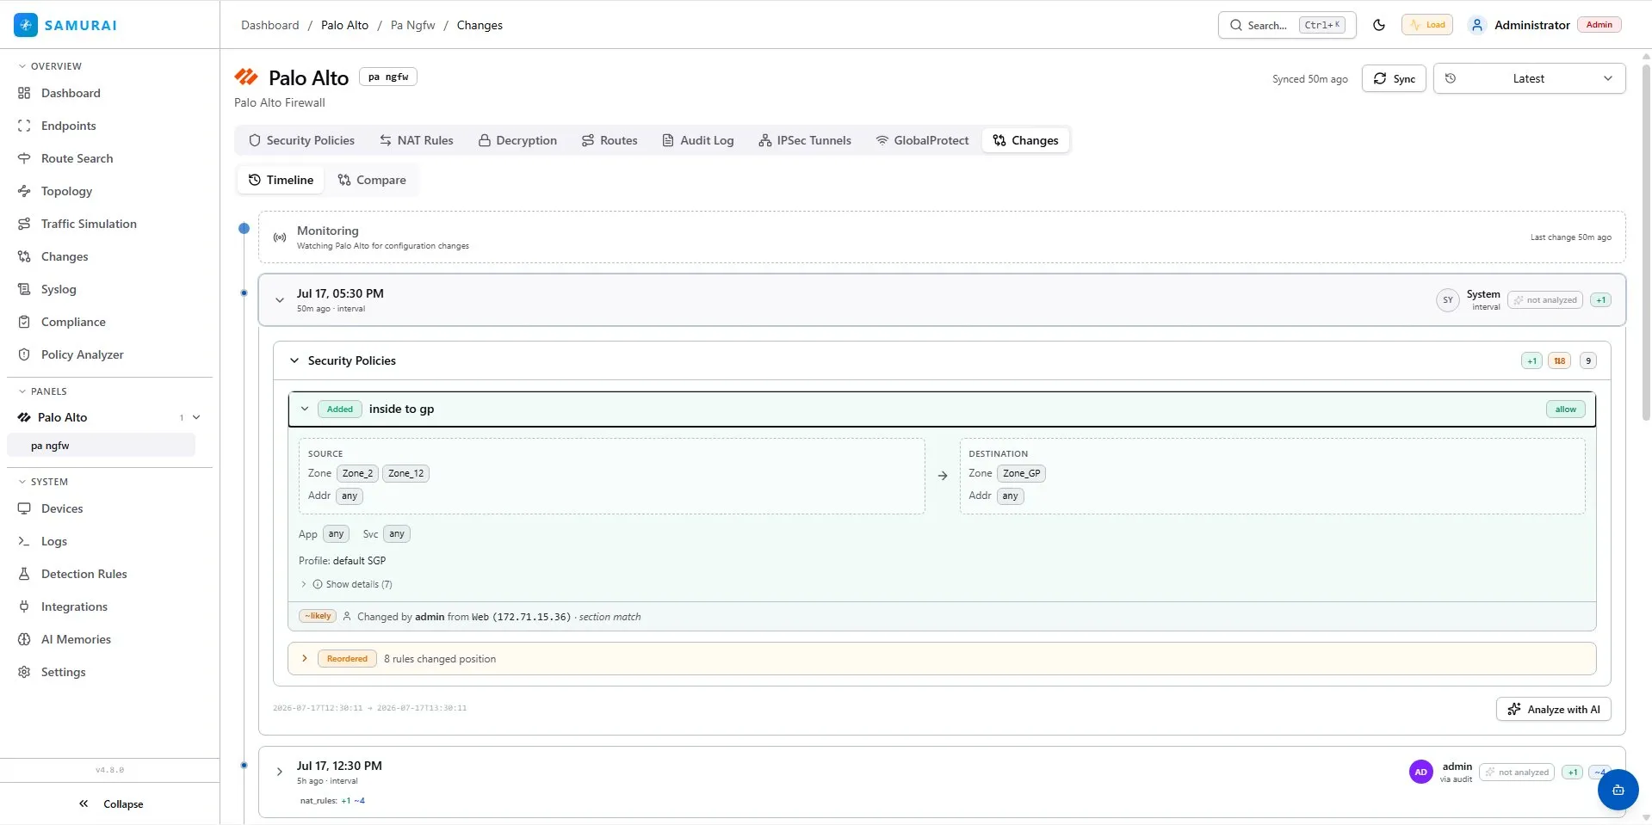Collapse the System sidebar section
Screen dimensions: 1652x825
click(x=43, y=482)
